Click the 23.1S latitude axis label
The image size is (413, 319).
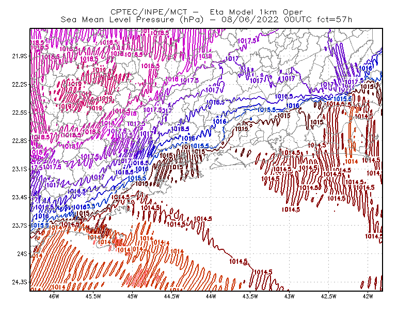tap(20, 169)
